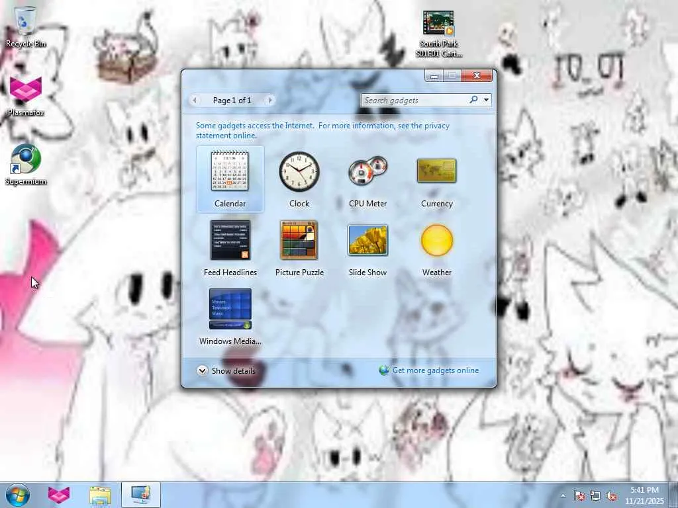Open the Windows Start menu orb
This screenshot has width=678, height=508.
(18, 495)
